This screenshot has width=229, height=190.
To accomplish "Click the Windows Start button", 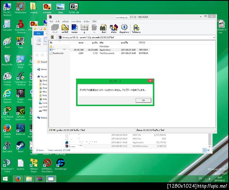I will tap(5, 179).
